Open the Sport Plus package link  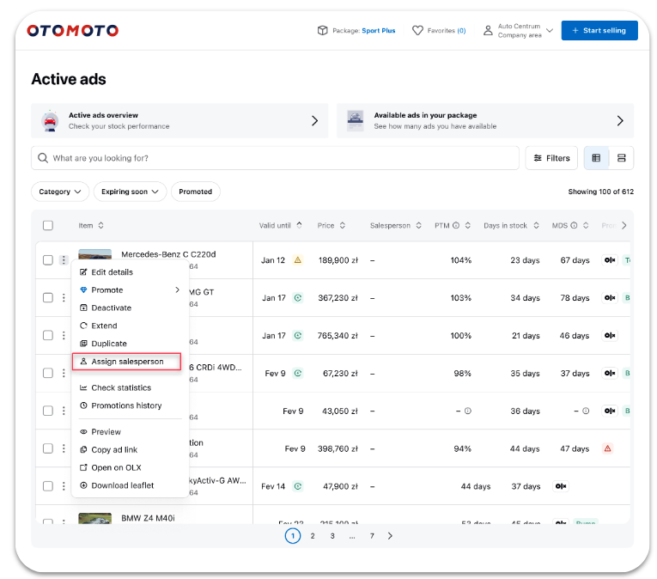point(379,31)
